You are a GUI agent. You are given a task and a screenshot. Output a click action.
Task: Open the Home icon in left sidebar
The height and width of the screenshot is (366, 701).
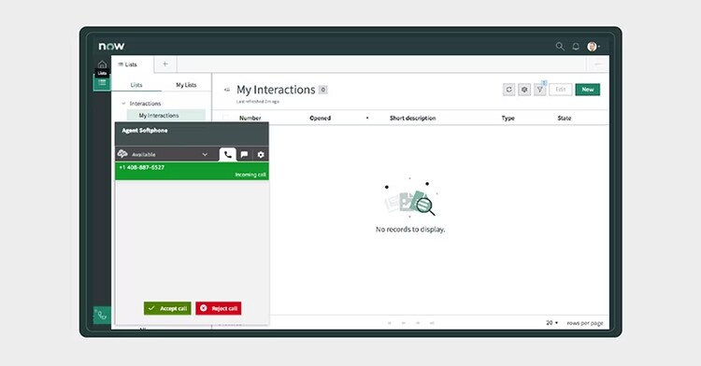pyautogui.click(x=102, y=63)
